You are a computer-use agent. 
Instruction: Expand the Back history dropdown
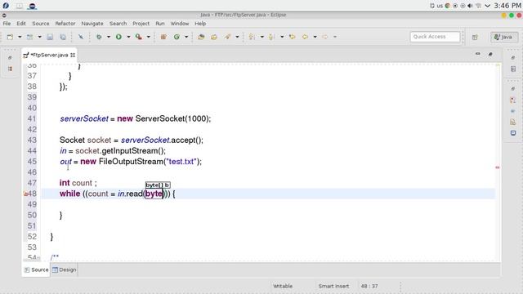tap(315, 37)
